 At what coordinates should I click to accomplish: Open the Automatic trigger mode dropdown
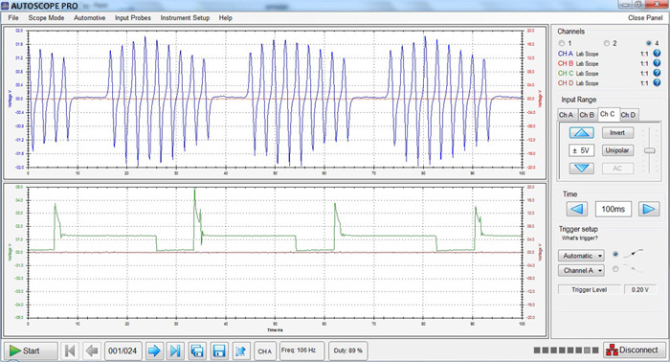click(581, 256)
